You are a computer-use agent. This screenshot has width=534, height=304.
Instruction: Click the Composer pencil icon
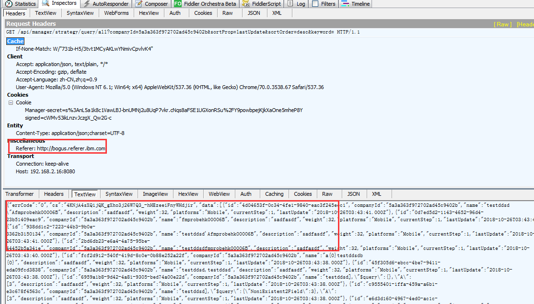pyautogui.click(x=139, y=4)
